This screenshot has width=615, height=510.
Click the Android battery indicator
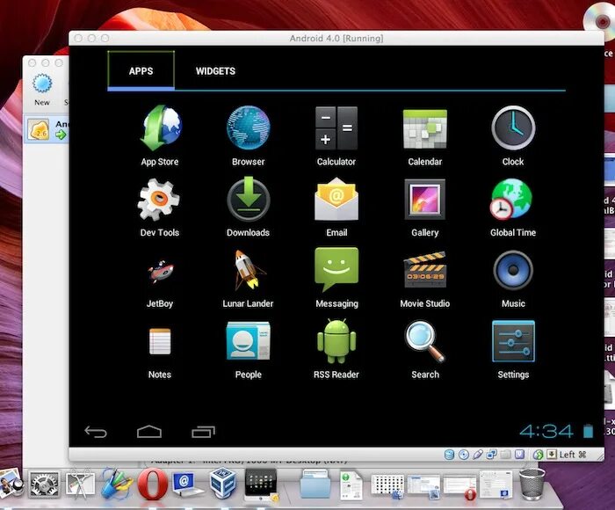588,431
